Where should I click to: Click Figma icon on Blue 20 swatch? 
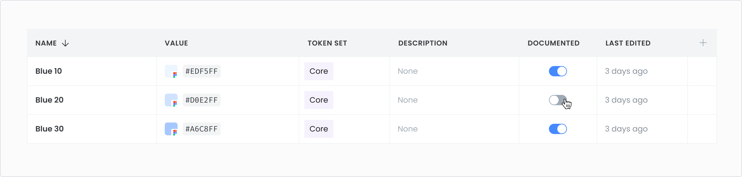click(x=175, y=104)
